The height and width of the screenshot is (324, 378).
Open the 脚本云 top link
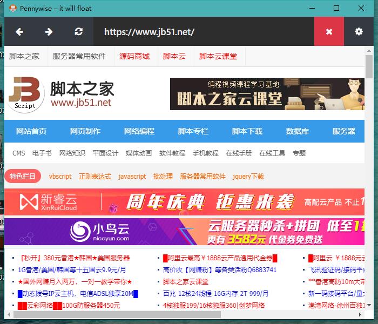click(174, 56)
